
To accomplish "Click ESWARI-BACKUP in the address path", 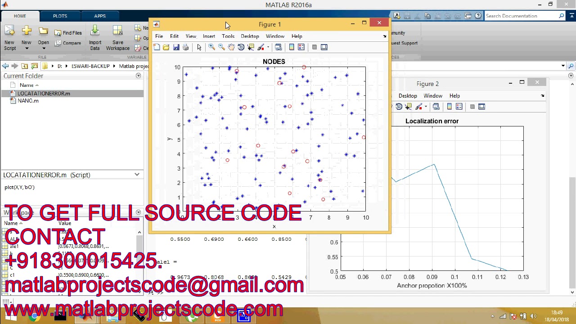I will tap(90, 66).
